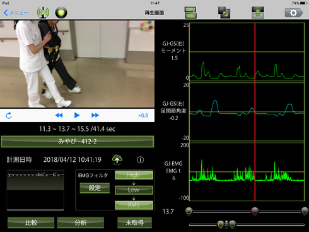Select the みやび - 412-2 data bar
Viewport: 309px width, 232px height.
(x=78, y=142)
